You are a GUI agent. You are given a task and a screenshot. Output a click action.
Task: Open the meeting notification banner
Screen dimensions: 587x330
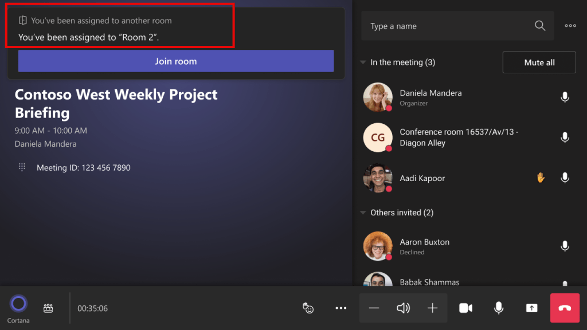pos(120,26)
